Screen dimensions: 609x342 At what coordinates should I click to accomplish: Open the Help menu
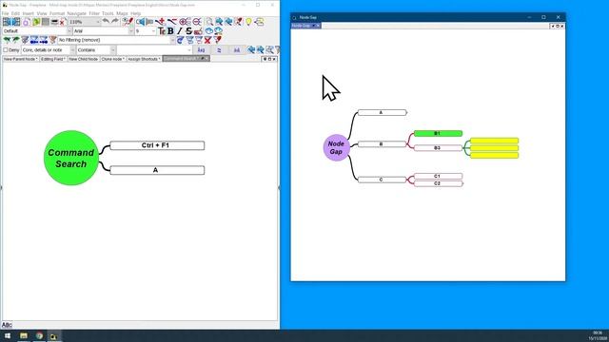pos(135,13)
